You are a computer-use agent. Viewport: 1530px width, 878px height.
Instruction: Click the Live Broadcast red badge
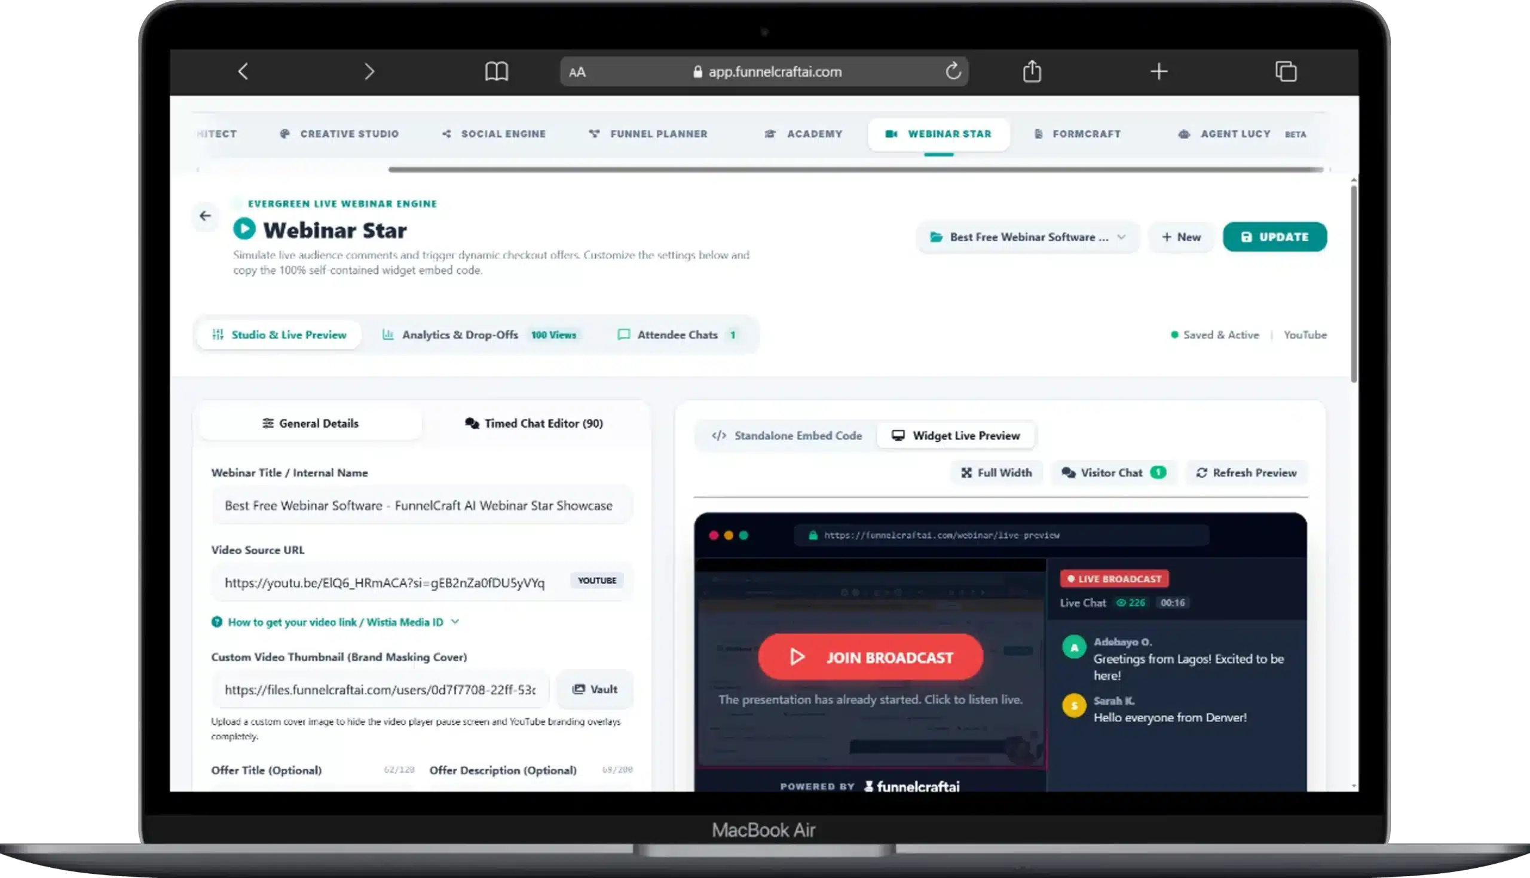point(1114,579)
